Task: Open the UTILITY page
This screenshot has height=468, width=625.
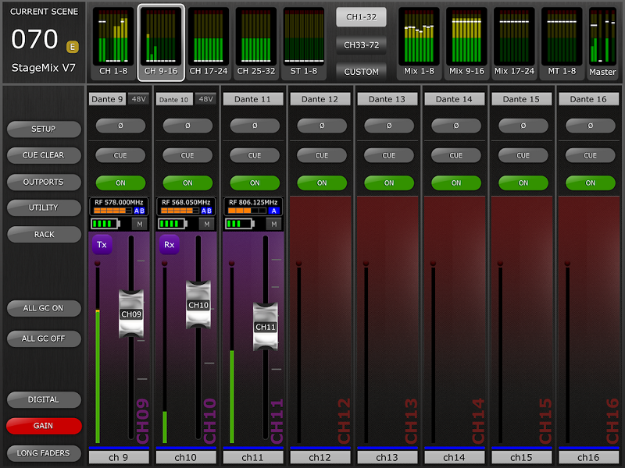Action: 44,207
